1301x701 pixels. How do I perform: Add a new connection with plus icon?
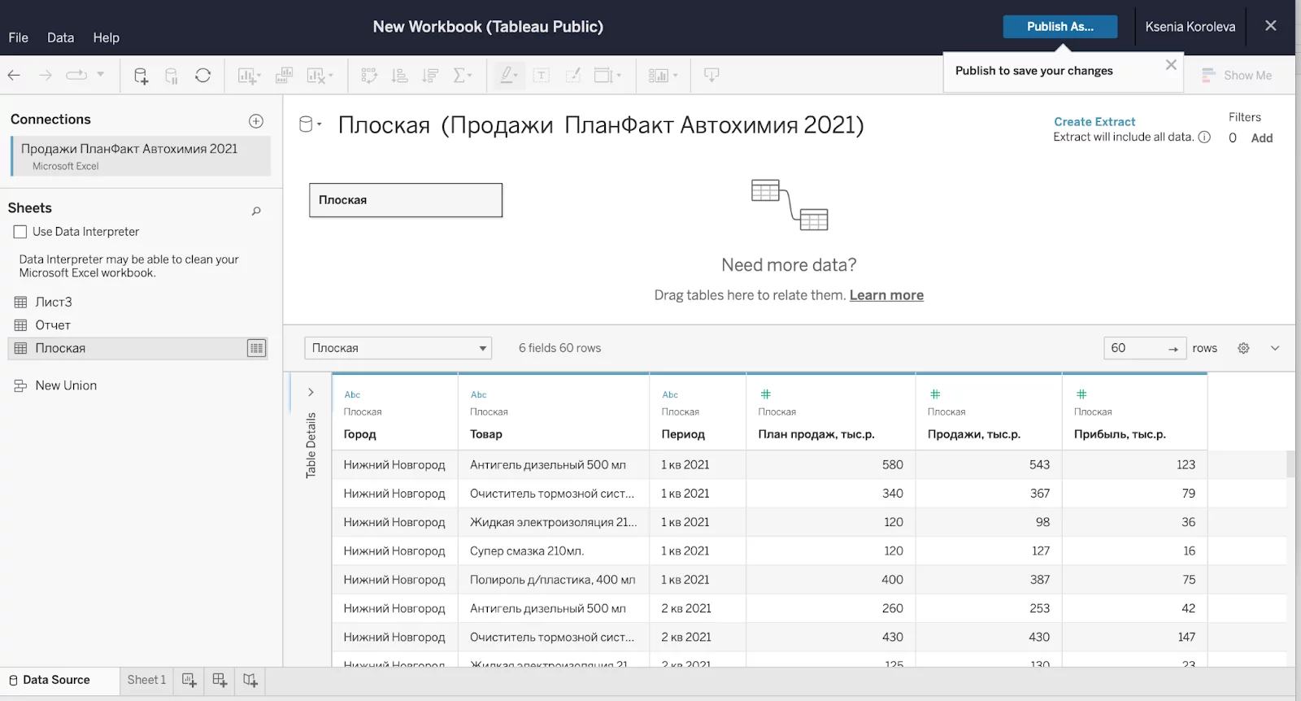[x=256, y=121]
